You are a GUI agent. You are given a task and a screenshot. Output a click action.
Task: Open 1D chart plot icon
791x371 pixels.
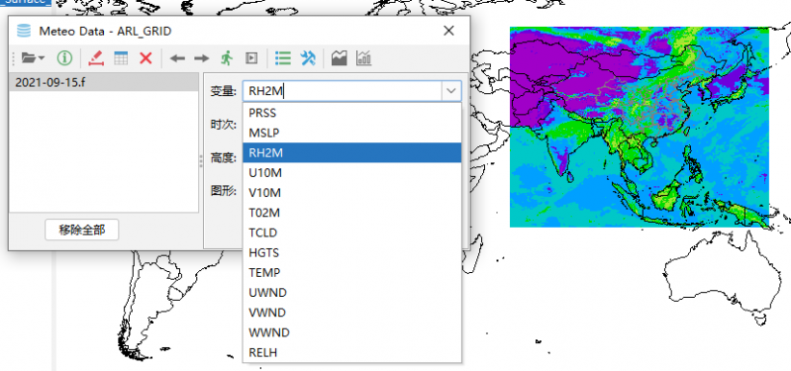tap(363, 58)
